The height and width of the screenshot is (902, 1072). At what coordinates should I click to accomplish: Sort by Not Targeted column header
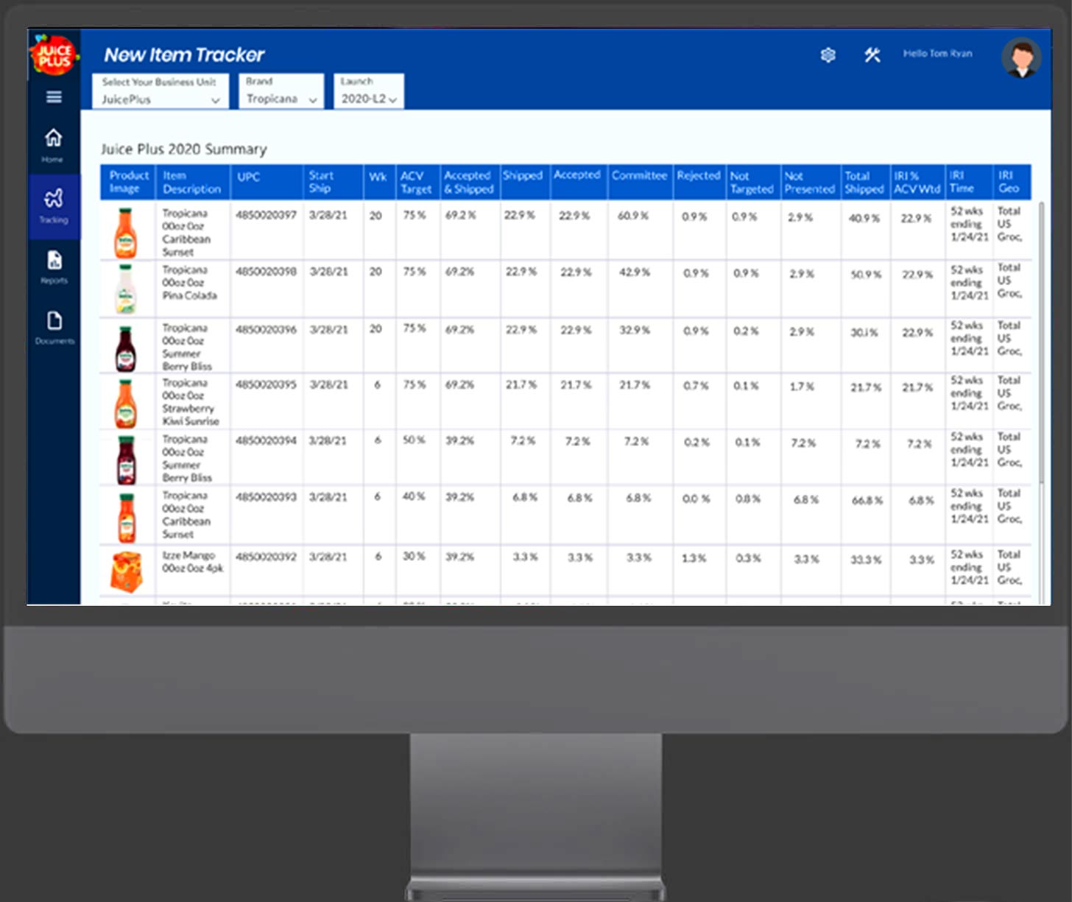(752, 183)
